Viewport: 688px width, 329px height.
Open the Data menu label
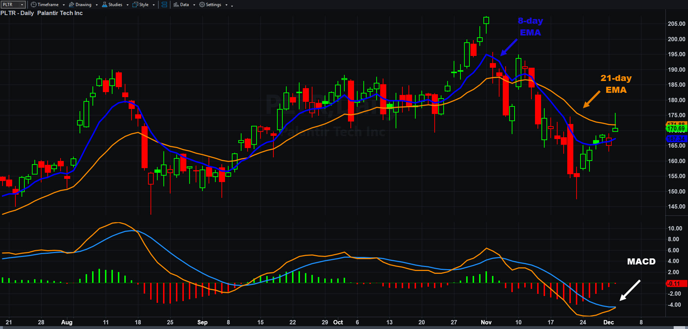tap(185, 5)
